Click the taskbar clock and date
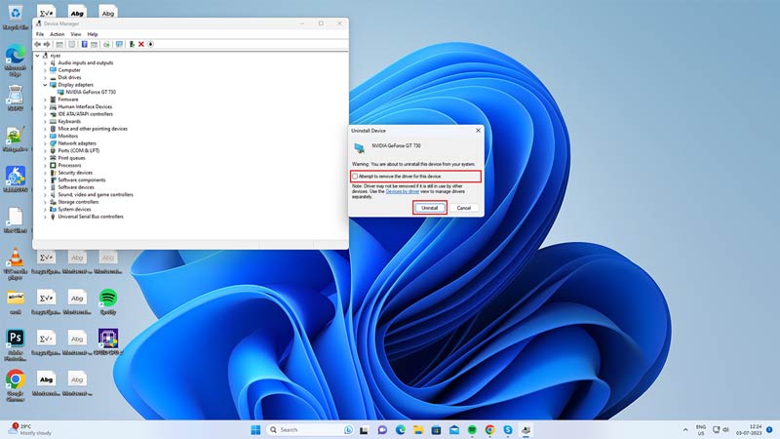This screenshot has width=780, height=439. coord(749,429)
